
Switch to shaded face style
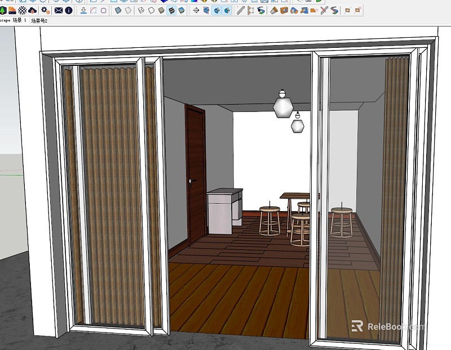pos(161,11)
